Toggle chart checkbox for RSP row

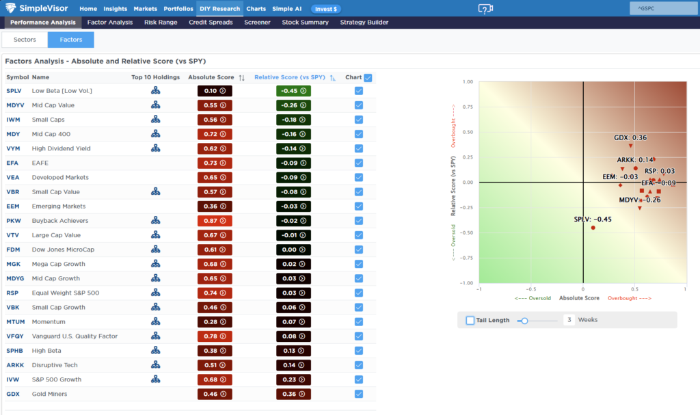point(359,293)
